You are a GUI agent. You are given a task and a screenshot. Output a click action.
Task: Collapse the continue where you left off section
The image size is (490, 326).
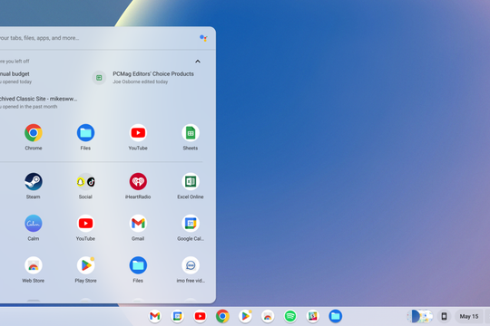coord(198,62)
